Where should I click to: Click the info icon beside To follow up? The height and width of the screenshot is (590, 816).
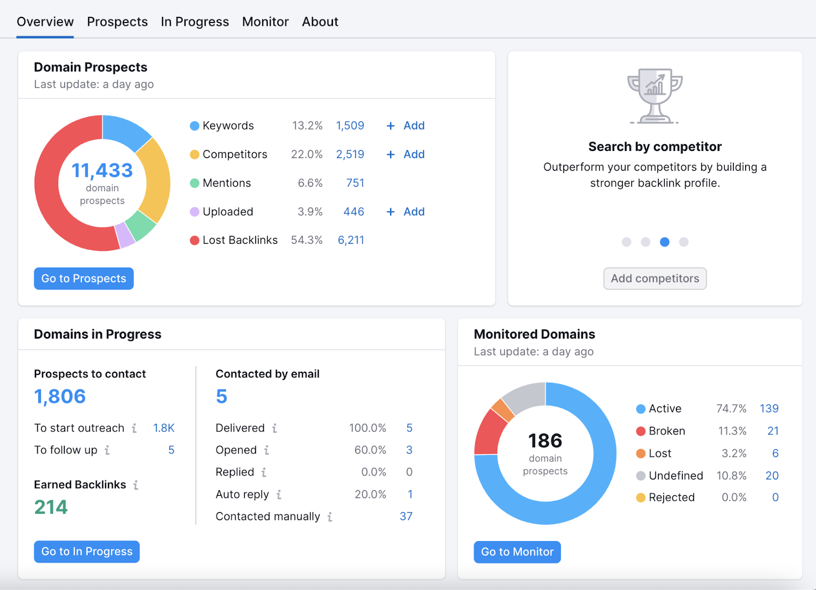pyautogui.click(x=107, y=450)
